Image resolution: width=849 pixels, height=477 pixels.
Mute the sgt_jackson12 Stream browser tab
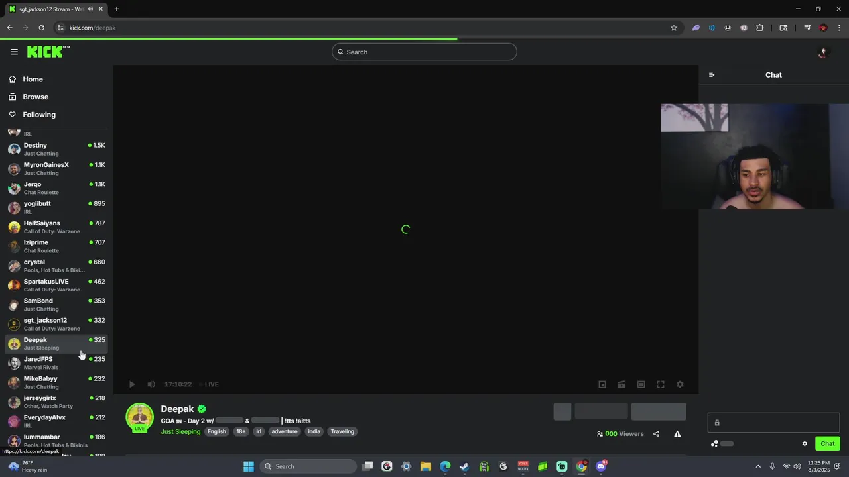point(90,9)
